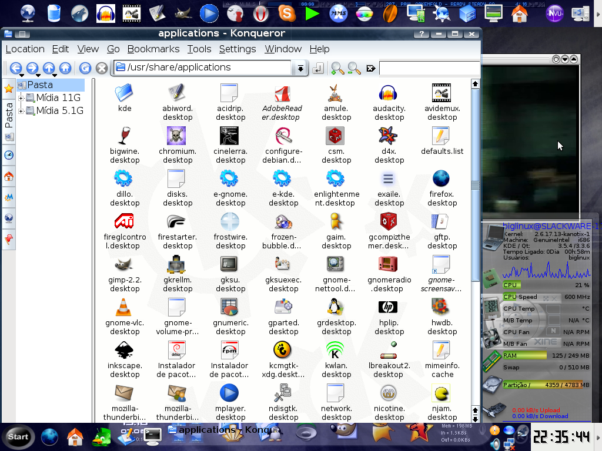This screenshot has height=451, width=602.
Task: Toggle the home folder sidebar panel
Action: click(x=9, y=176)
